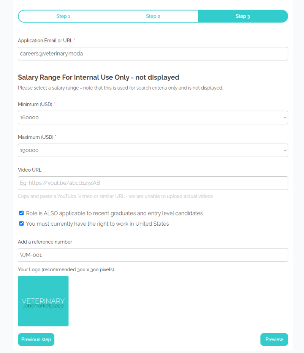Click the Minimum (USD) field label
Viewport: 304px width, 353px height.
pos(35,104)
